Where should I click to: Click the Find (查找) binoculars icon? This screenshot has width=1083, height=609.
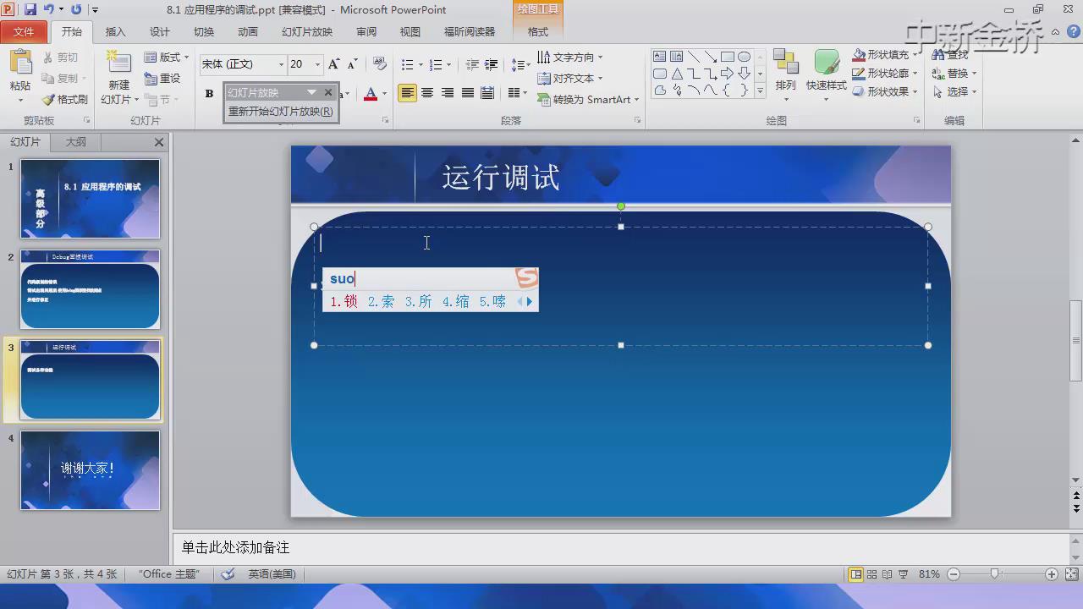pos(937,55)
